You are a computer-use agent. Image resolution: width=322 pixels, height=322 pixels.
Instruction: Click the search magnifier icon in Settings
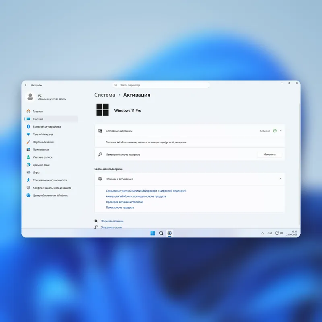click(x=116, y=85)
